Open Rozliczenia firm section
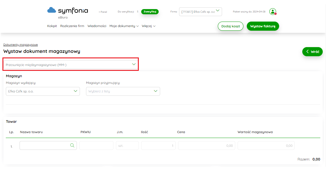This screenshot has width=327, height=169. (72, 26)
